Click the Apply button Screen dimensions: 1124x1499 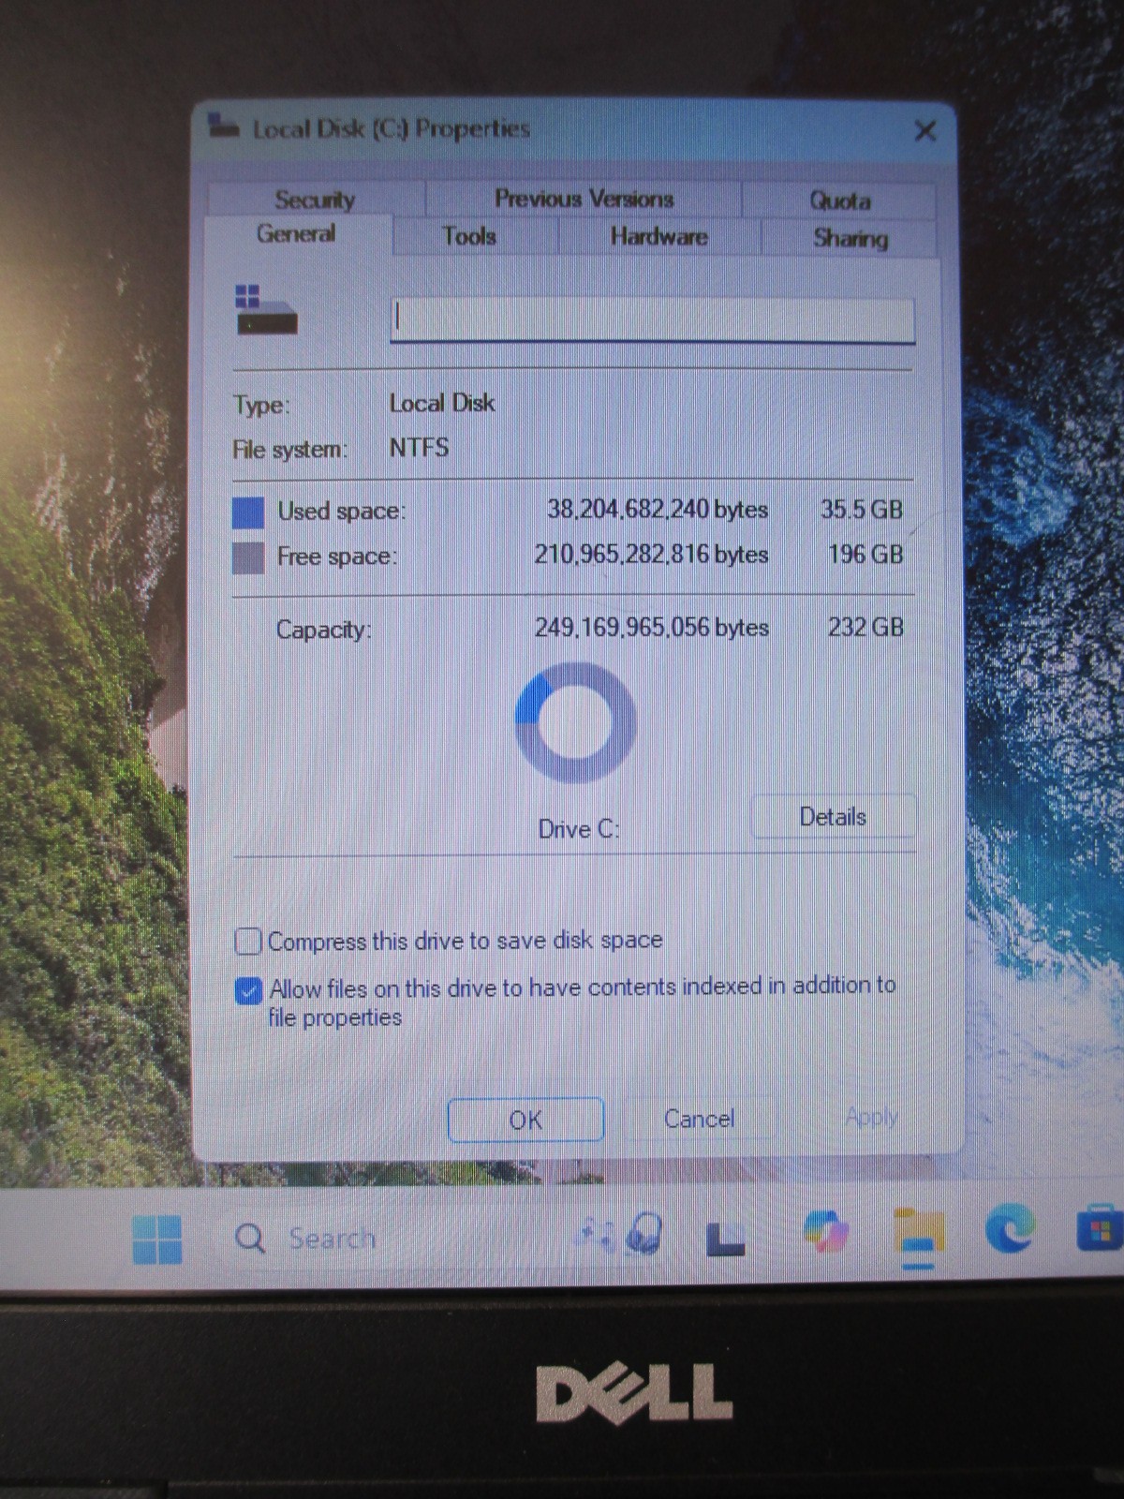click(x=871, y=1117)
